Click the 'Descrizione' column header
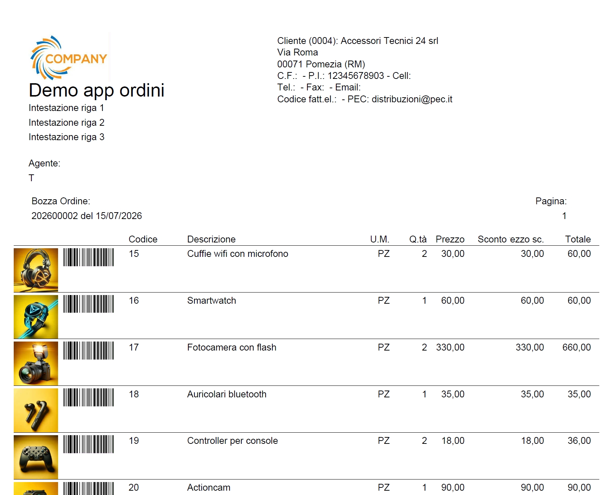 (211, 239)
